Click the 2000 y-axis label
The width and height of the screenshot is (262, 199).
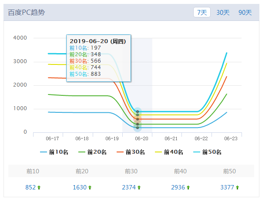point(20,85)
